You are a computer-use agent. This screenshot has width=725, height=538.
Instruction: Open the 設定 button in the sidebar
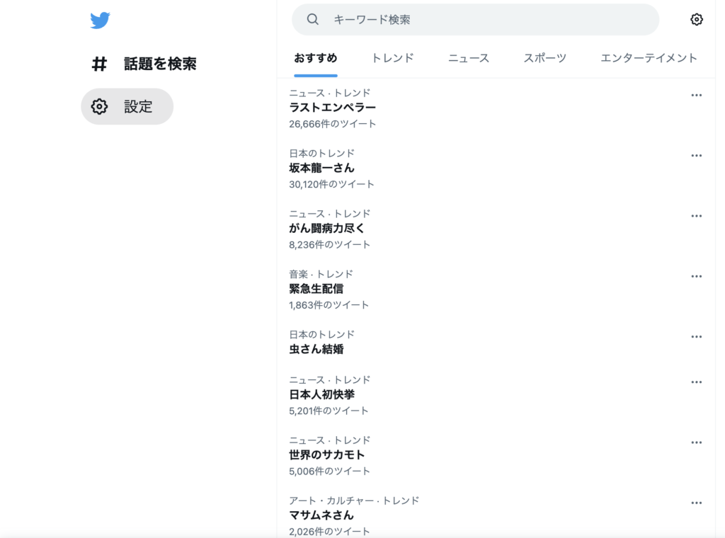point(126,106)
